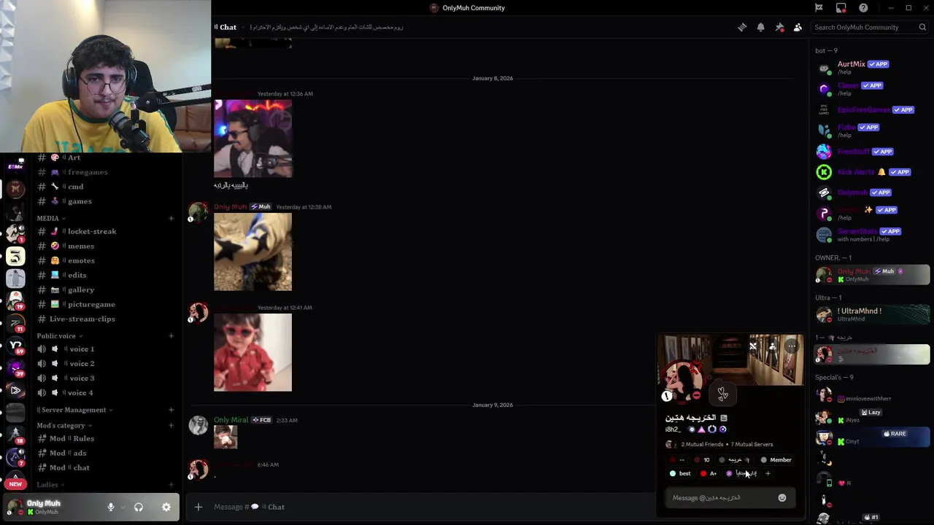This screenshot has width=934, height=525.
Task: Click the crossed icon on profile banner
Action: (x=753, y=346)
